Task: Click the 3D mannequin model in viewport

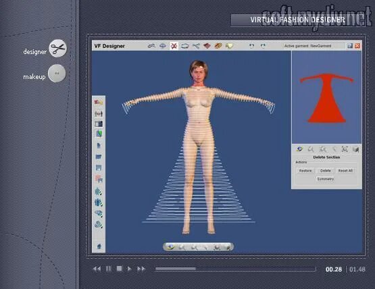Action: coord(199,147)
